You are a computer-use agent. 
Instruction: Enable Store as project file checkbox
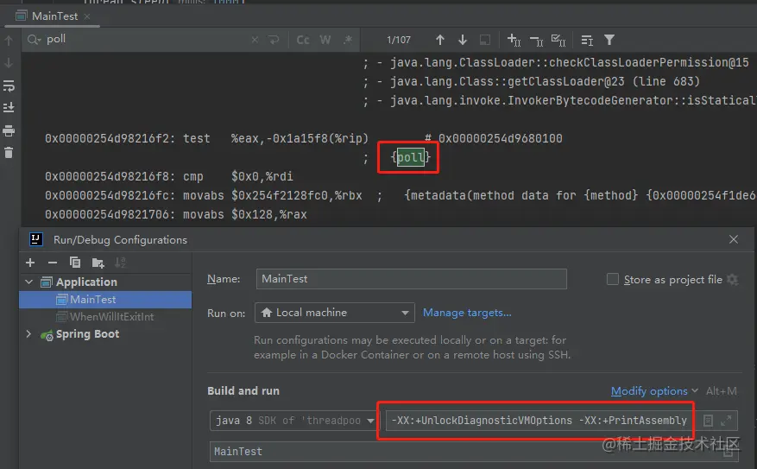612,279
